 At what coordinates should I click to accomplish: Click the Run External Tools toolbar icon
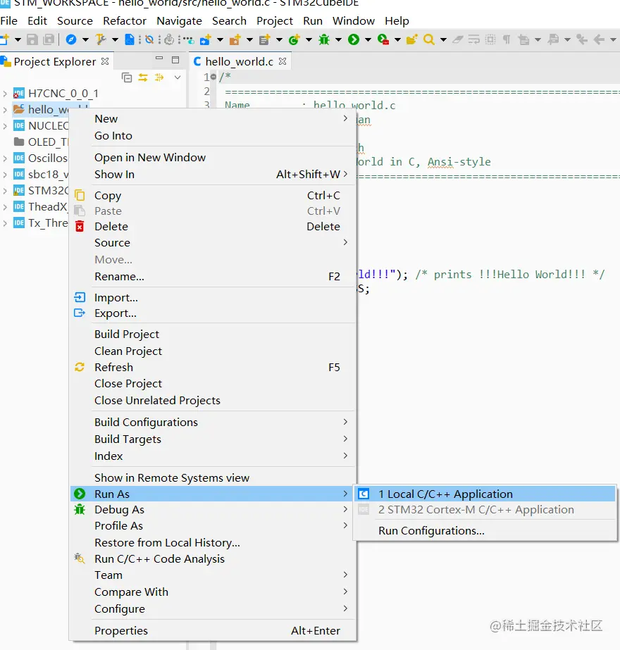point(383,40)
